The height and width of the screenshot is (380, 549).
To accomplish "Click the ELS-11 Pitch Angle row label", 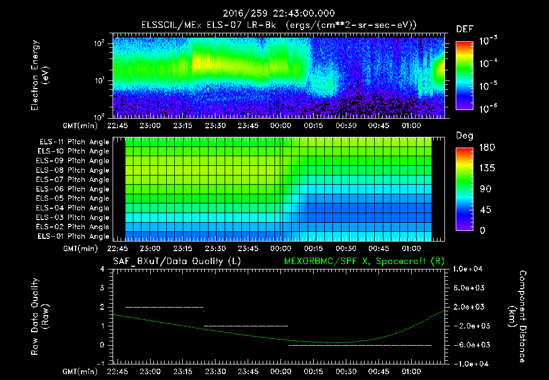I will point(74,142).
